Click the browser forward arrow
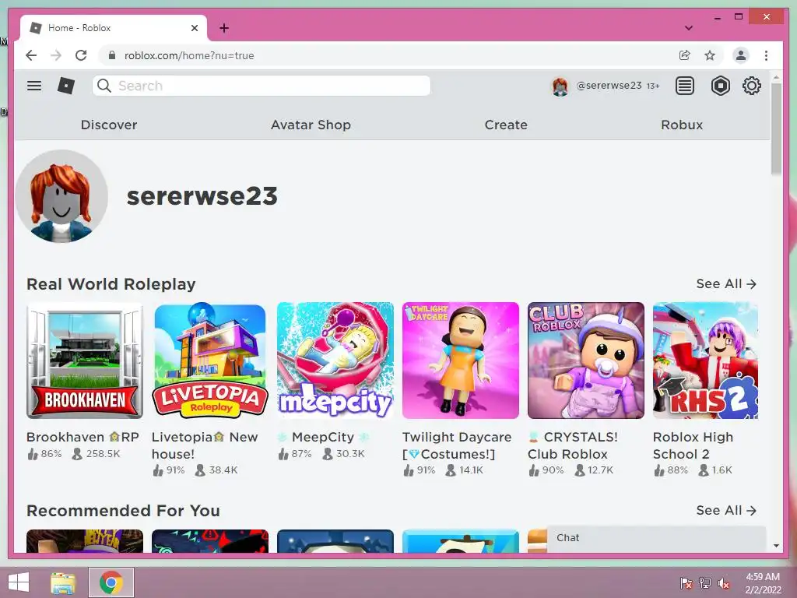797x598 pixels. 56,55
